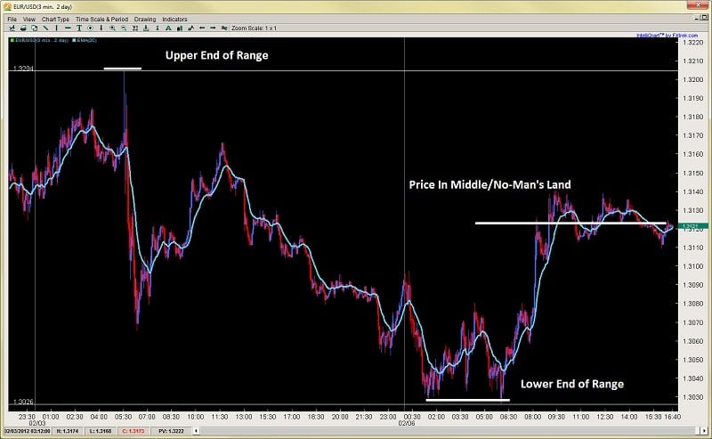Click the EUR/USD (3 min, 2 day) legend entry
The width and height of the screenshot is (712, 439).
pos(39,40)
